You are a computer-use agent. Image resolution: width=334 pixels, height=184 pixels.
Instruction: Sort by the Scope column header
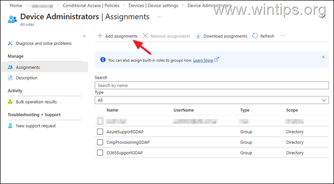click(292, 110)
